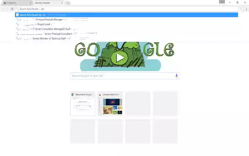Pick the IT Senior Consultant, Managed Cloud suggestion
Viewport: 249px width, 156px height.
click(126, 29)
